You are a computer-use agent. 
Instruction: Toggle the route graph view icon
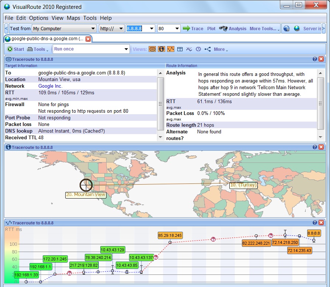(x=171, y=49)
